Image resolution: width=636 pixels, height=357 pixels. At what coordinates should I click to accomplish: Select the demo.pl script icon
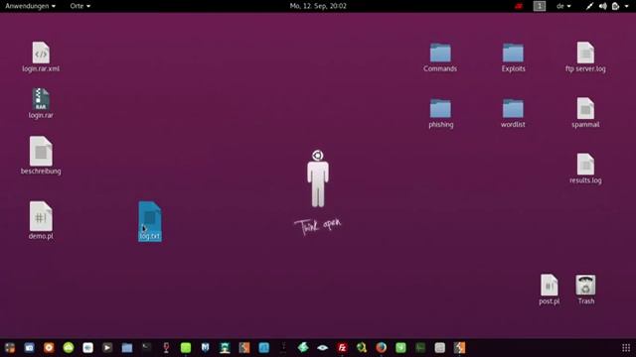tap(41, 216)
